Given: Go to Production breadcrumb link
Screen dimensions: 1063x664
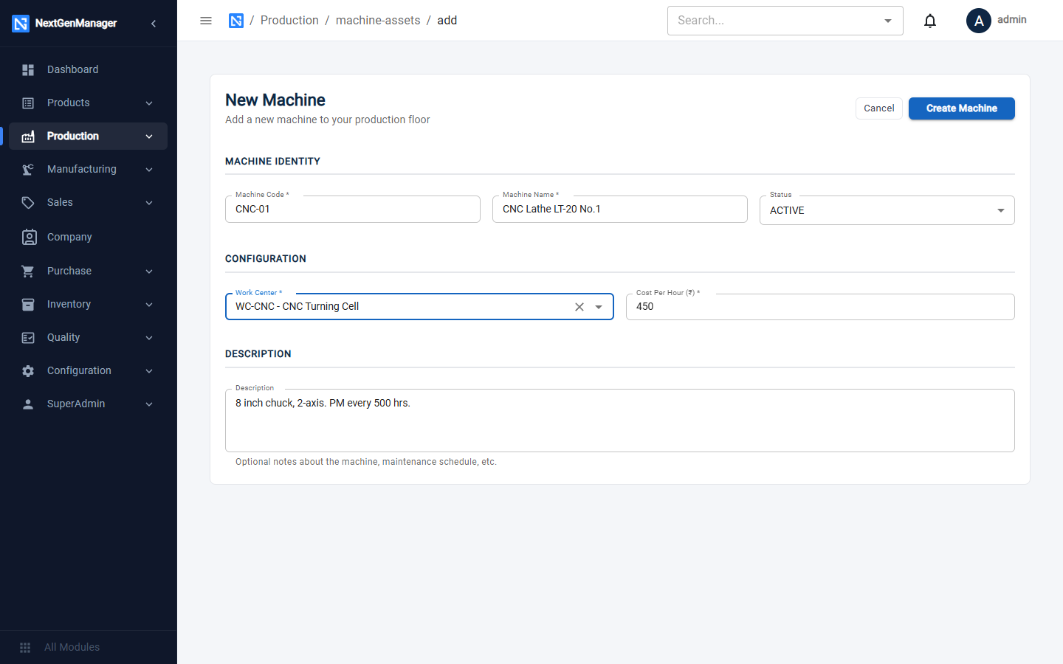Looking at the screenshot, I should (289, 21).
